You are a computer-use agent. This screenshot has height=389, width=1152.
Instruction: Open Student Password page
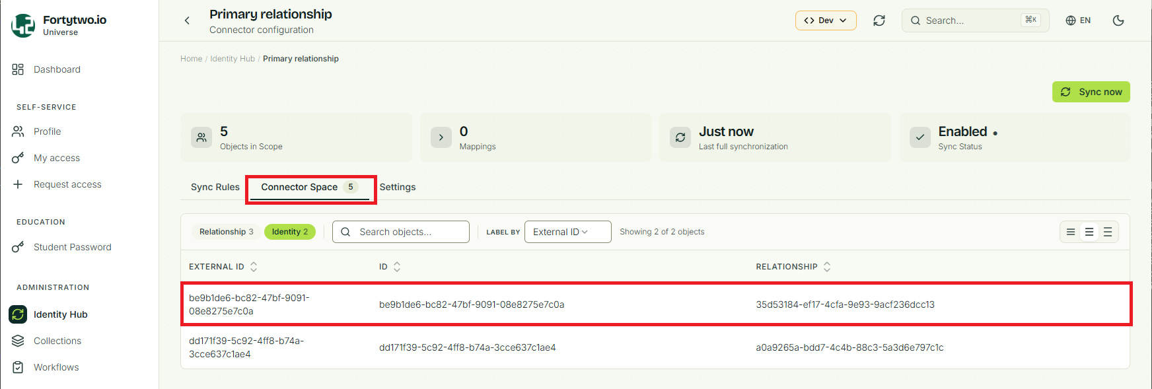pyautogui.click(x=73, y=247)
